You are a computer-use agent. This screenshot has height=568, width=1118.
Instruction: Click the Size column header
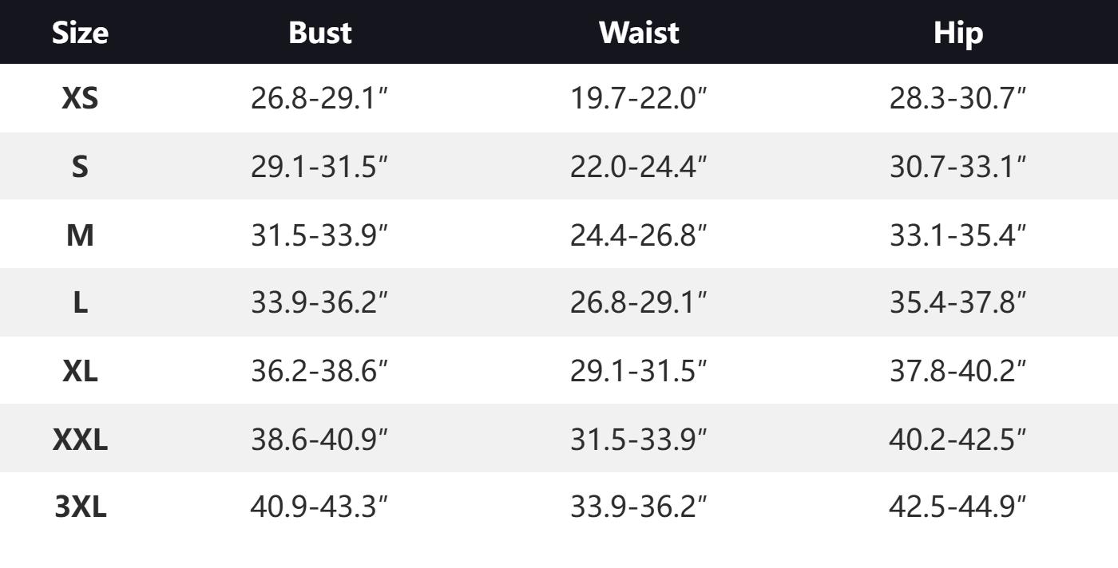coord(80,33)
